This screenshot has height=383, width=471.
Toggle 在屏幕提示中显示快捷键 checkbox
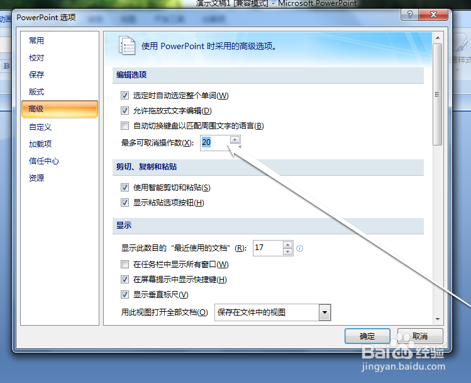(125, 280)
